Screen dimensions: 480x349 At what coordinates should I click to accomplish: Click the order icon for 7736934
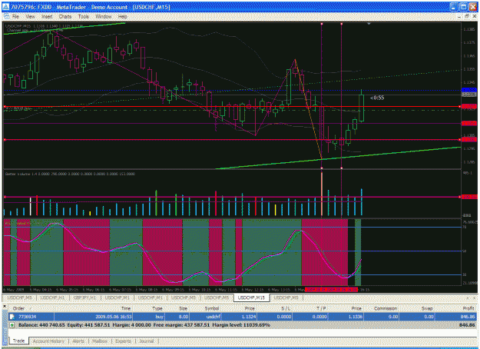12,317
